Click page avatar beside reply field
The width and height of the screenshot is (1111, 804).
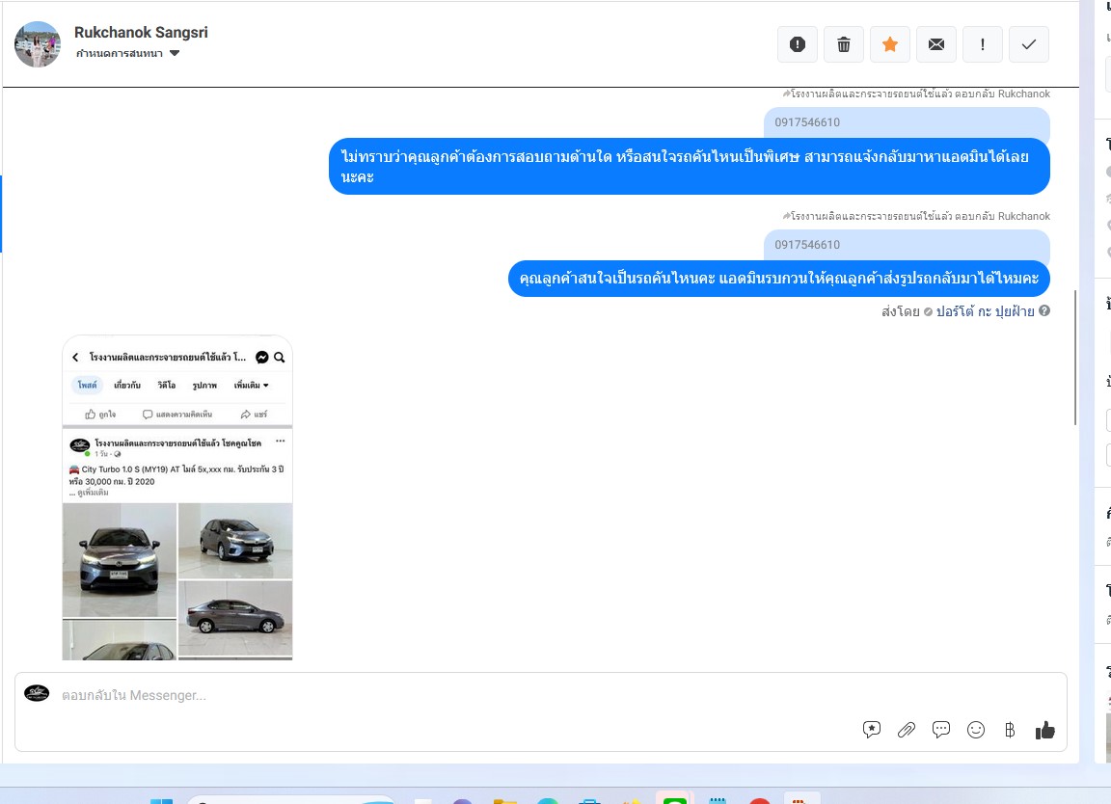tap(37, 693)
